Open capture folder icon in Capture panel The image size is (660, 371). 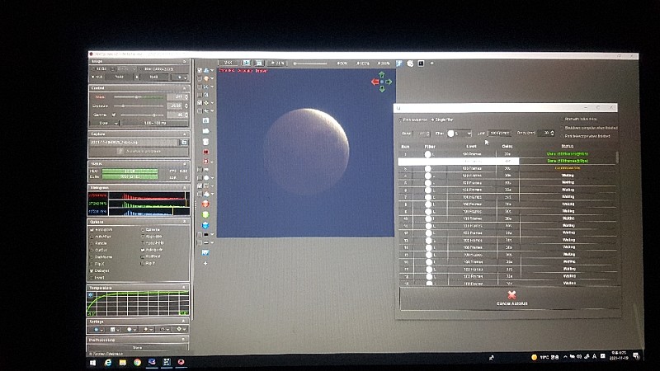point(184,143)
